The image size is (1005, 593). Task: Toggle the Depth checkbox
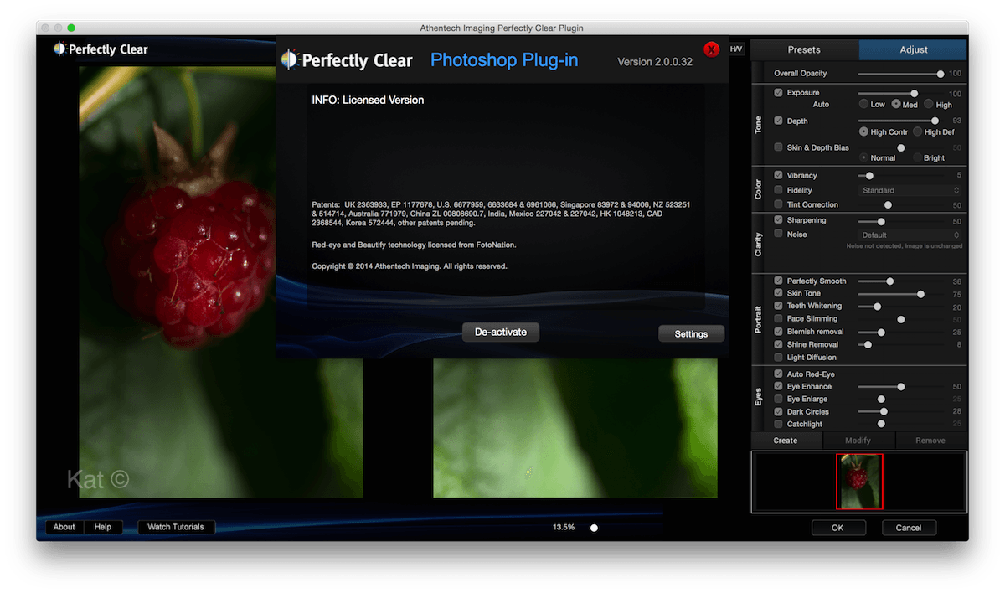[x=779, y=121]
